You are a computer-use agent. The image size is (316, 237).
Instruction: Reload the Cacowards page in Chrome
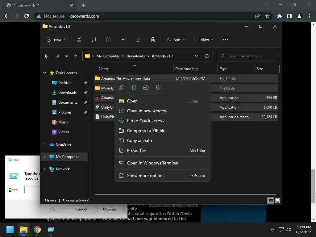point(27,16)
